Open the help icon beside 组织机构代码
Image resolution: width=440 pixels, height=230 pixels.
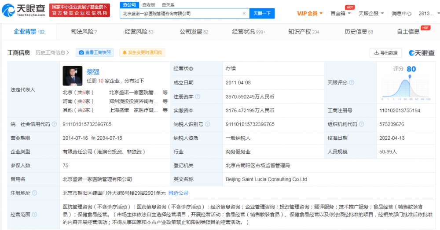(x=361, y=124)
